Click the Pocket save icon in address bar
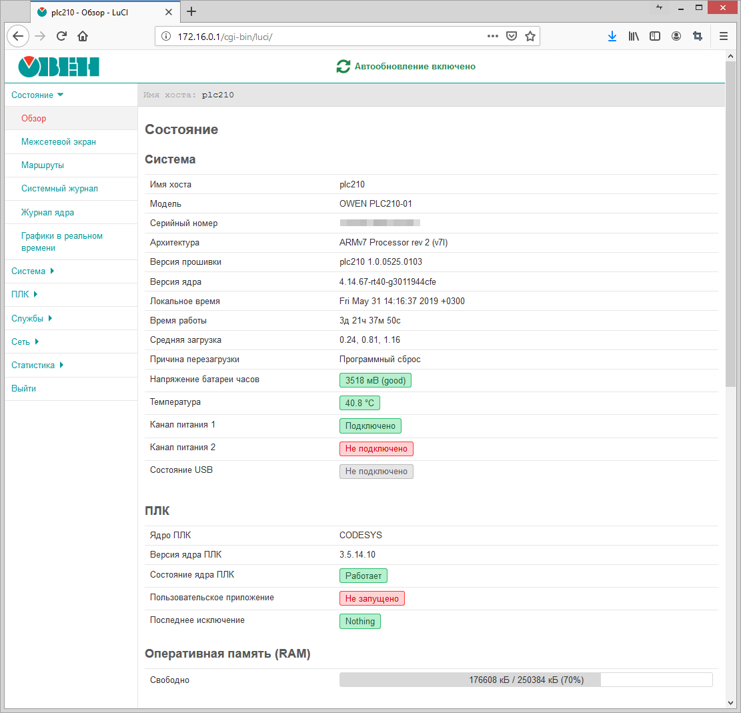The width and height of the screenshot is (741, 713). pyautogui.click(x=512, y=37)
